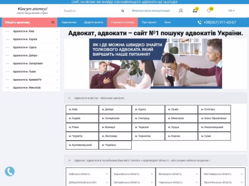Open the favorites heart icon
This screenshot has height=186, width=249.
pyautogui.click(x=209, y=11)
